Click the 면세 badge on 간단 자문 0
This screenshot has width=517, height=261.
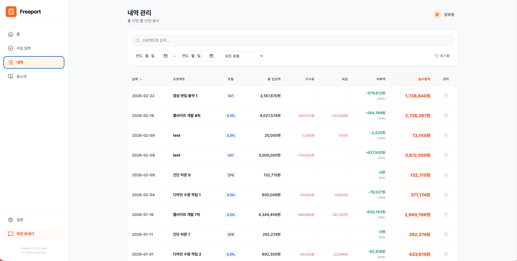[x=231, y=175]
